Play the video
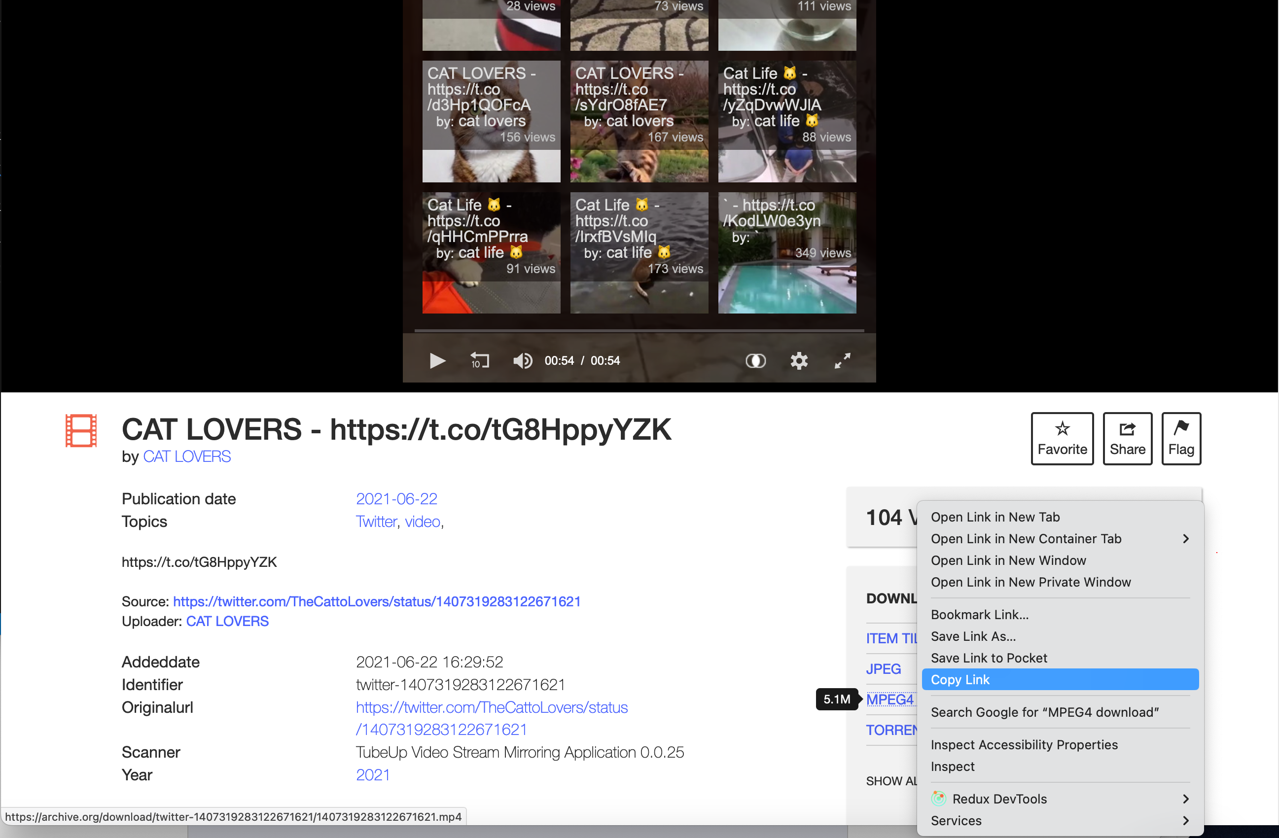 click(437, 360)
